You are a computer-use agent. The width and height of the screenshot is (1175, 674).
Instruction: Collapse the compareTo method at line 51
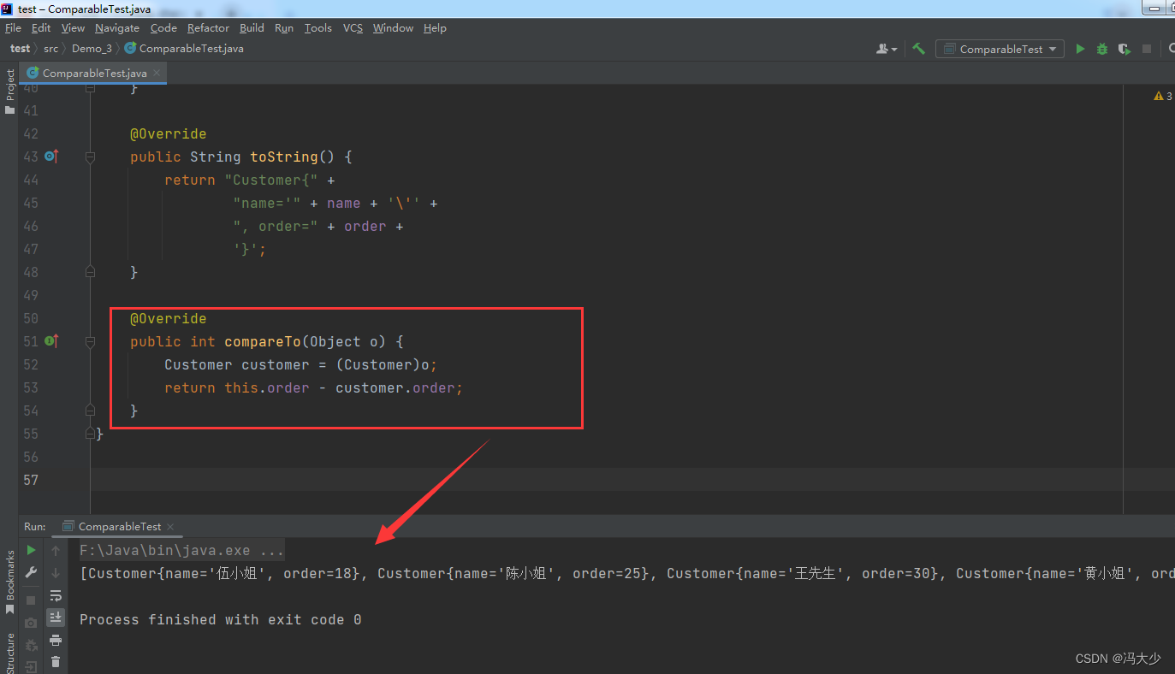[90, 341]
